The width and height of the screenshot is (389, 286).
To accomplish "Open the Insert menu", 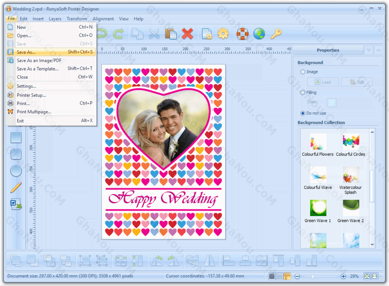I will (38, 19).
